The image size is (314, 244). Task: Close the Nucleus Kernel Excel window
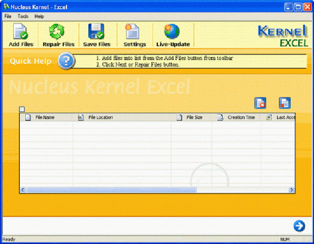(x=308, y=7)
